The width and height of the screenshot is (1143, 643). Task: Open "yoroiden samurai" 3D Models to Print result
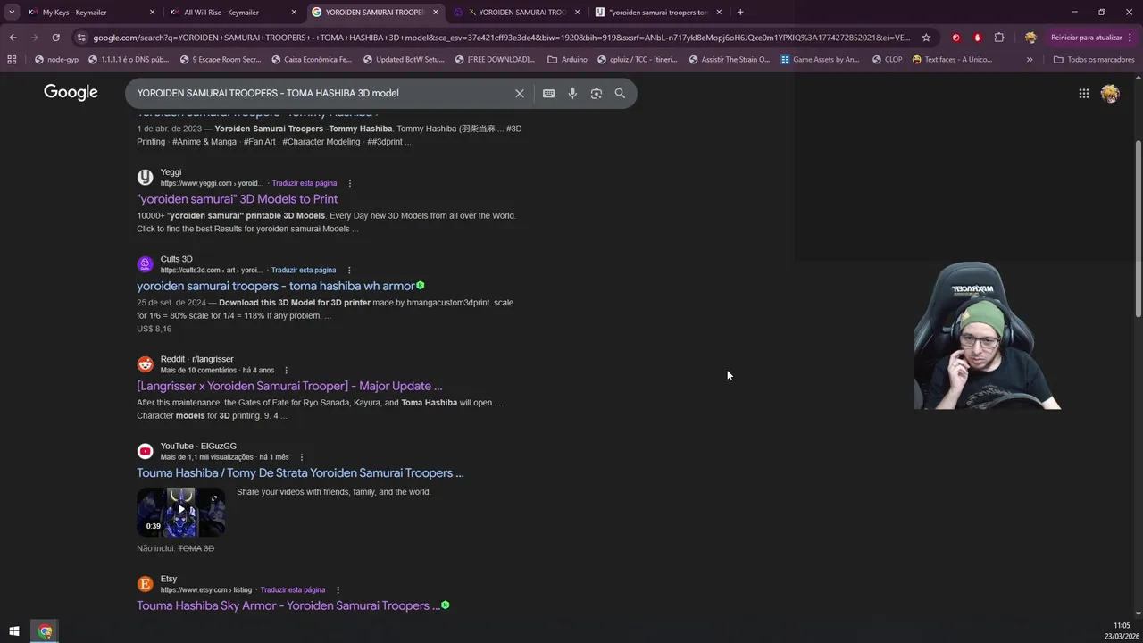[x=238, y=198]
